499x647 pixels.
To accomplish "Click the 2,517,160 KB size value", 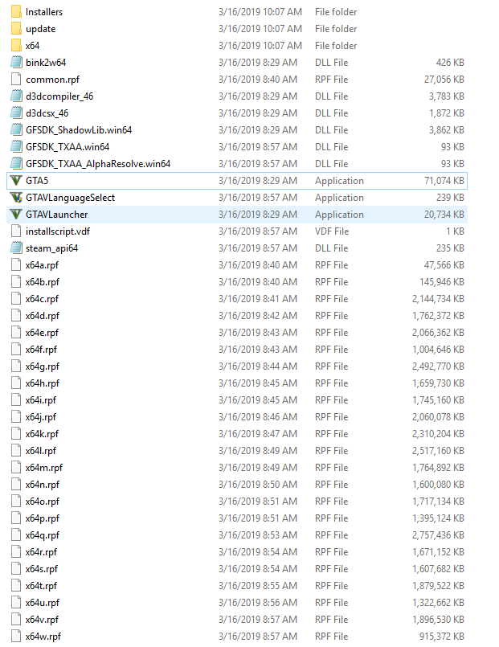I will coord(439,451).
